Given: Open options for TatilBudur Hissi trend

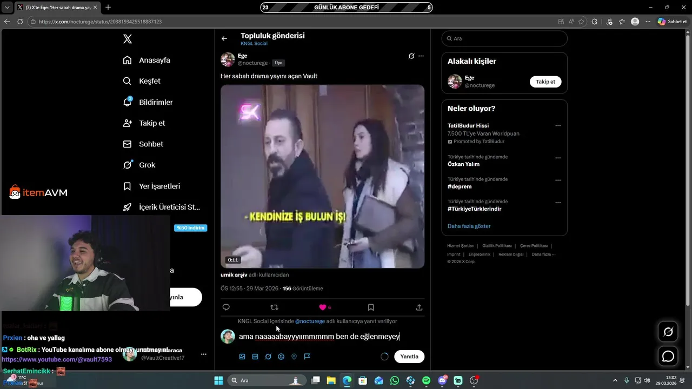Looking at the screenshot, I should [558, 126].
